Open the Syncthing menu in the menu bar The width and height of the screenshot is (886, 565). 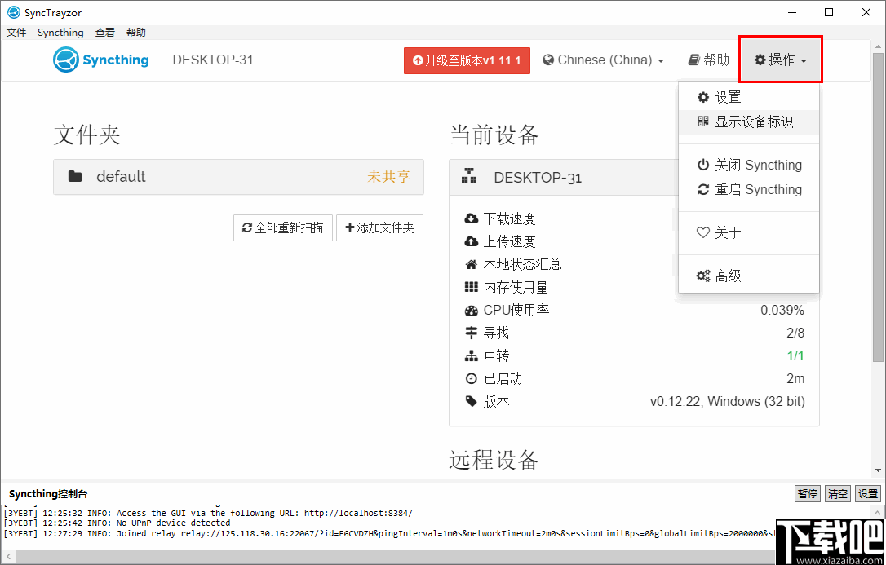click(60, 32)
